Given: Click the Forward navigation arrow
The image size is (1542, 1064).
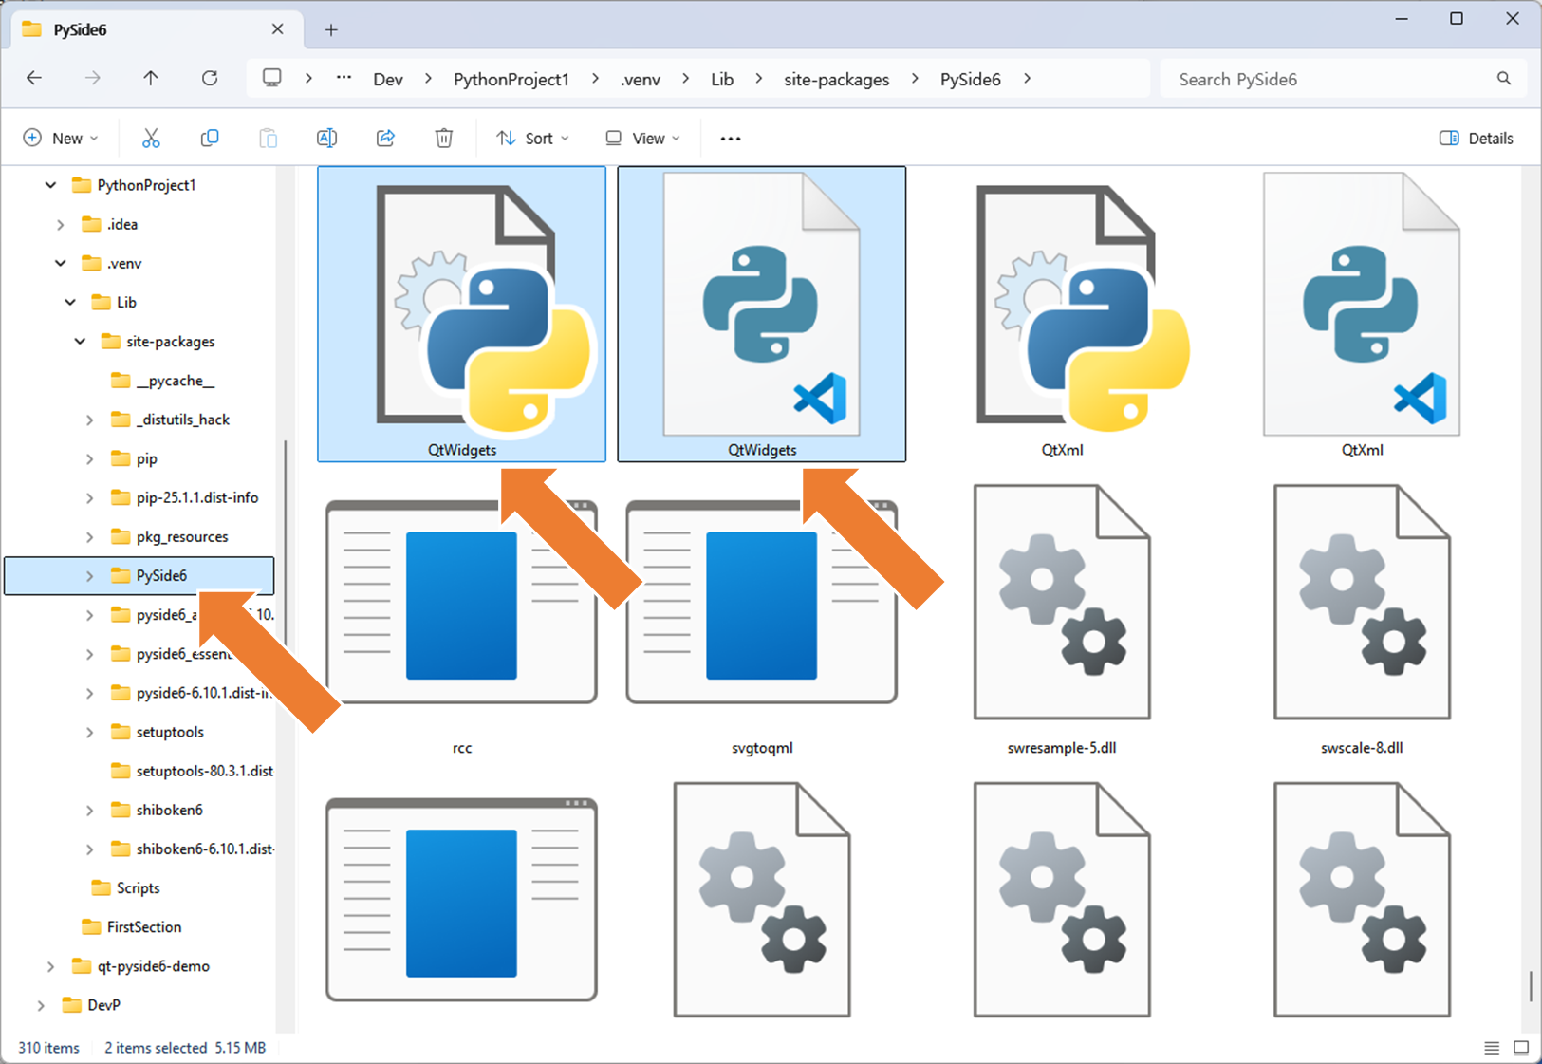Looking at the screenshot, I should tap(92, 79).
